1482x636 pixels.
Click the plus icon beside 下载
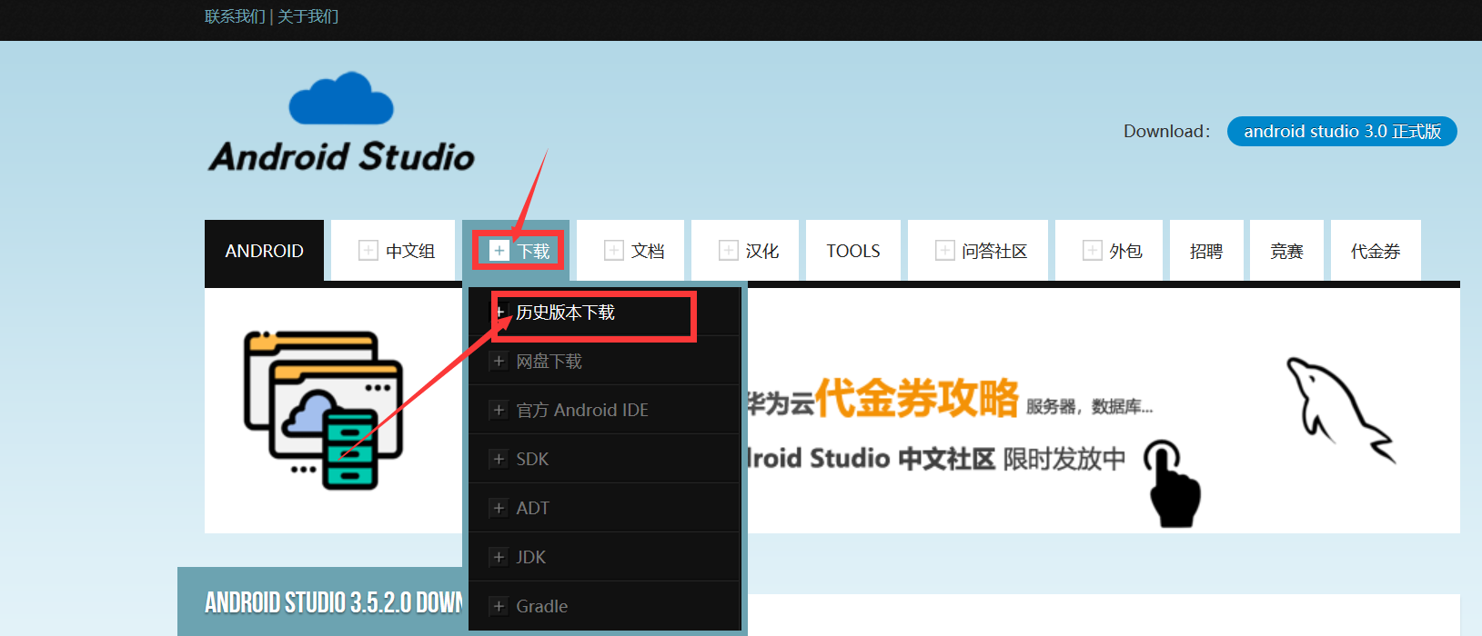click(x=499, y=251)
